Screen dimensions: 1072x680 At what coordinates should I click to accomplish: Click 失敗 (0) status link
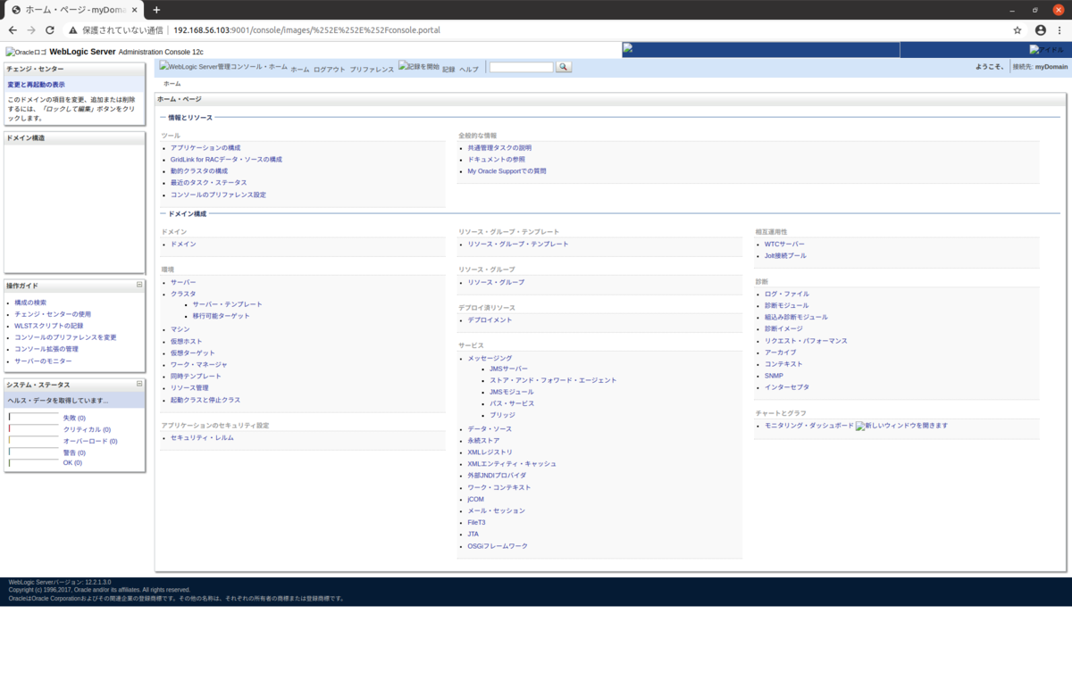pyautogui.click(x=74, y=418)
